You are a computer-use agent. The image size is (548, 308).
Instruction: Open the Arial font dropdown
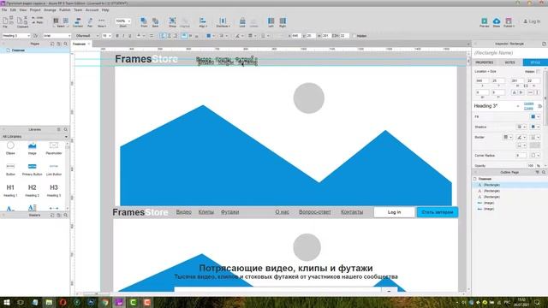point(57,36)
